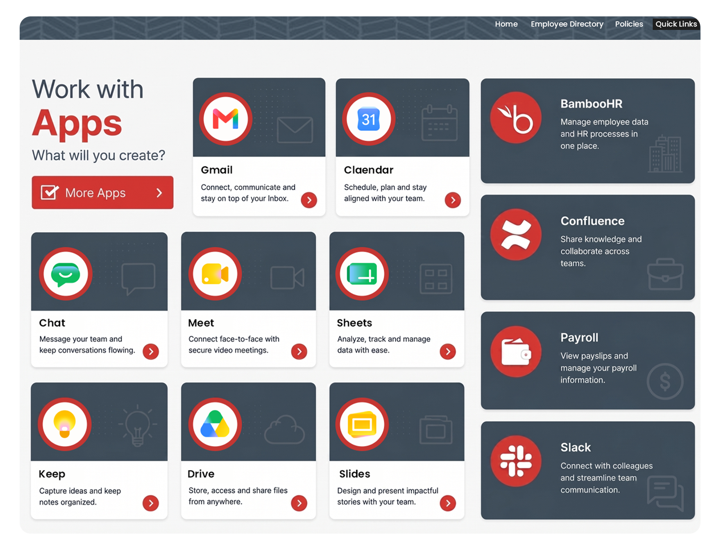Viewport: 721px width, 550px height.
Task: Open the BambooHR title link
Action: pyautogui.click(x=591, y=104)
